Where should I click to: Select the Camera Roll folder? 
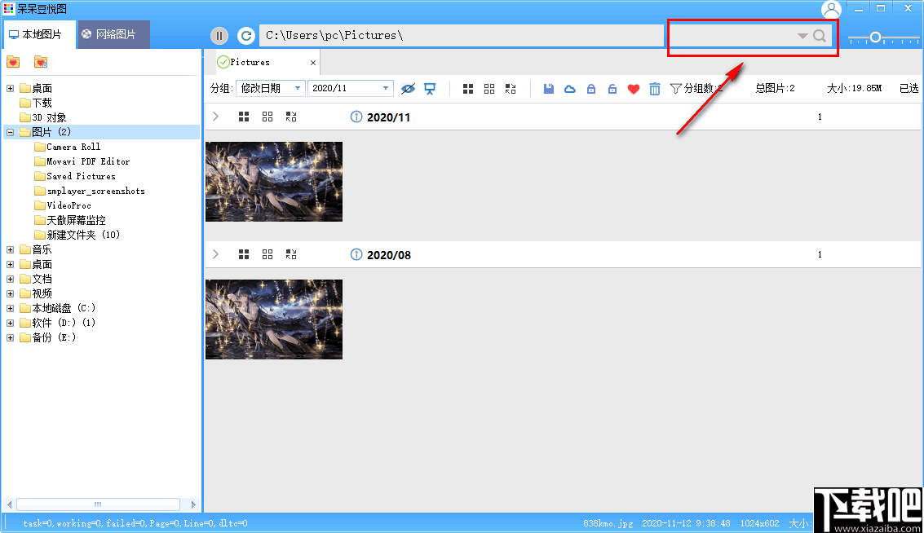coord(67,147)
